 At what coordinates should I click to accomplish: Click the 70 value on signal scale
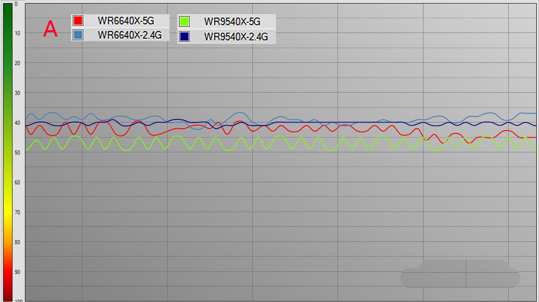click(x=17, y=212)
